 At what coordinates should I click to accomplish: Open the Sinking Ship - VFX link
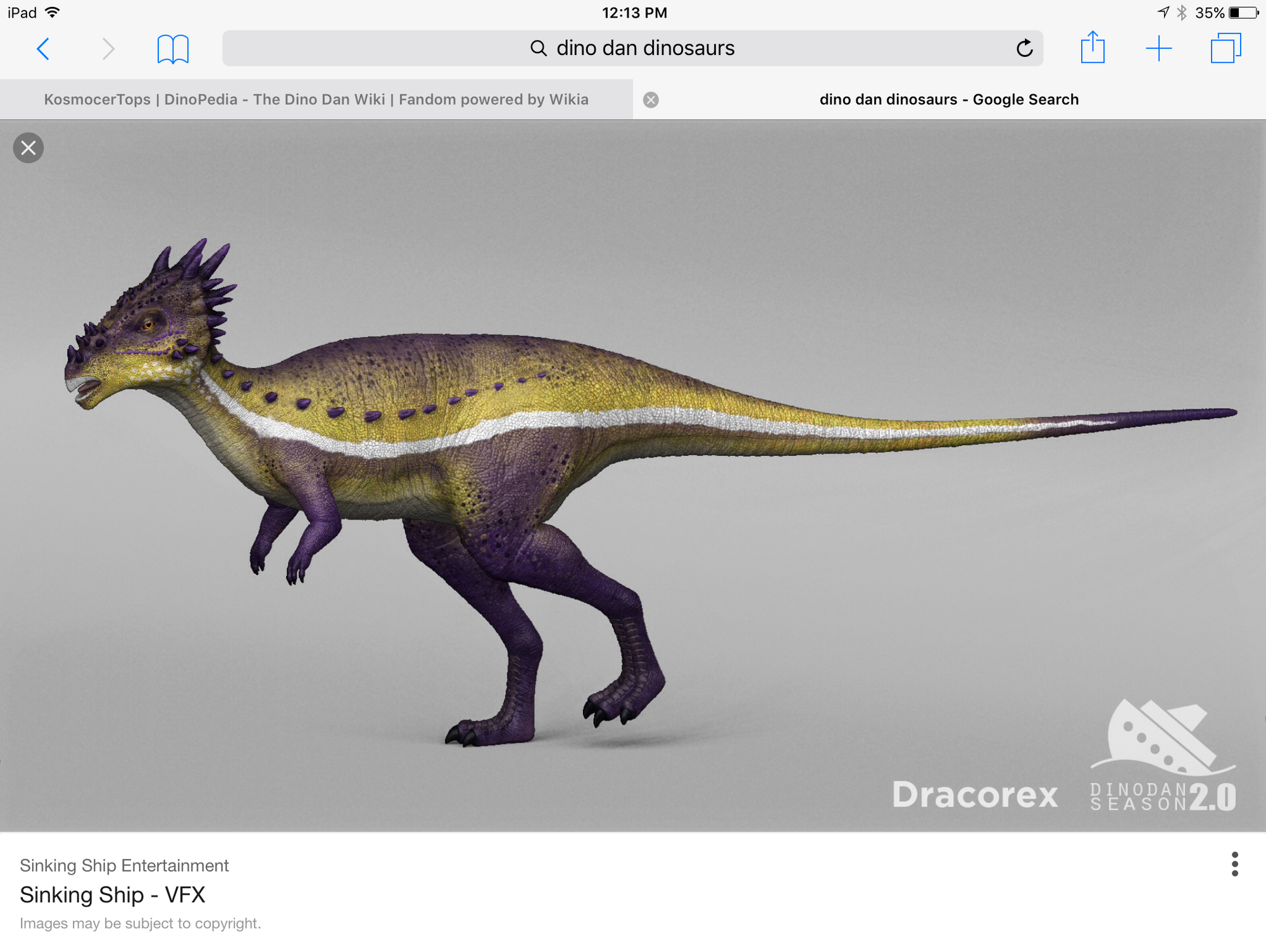113,895
